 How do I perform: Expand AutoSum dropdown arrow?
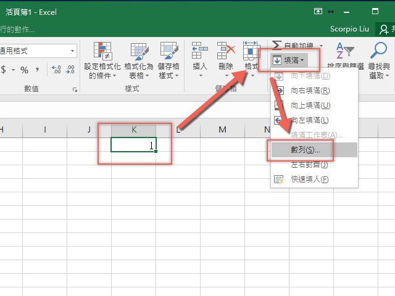[321, 46]
